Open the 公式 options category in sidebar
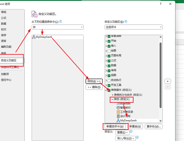 point(4,18)
